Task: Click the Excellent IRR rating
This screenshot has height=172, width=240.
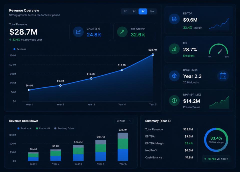Action: coord(189,56)
